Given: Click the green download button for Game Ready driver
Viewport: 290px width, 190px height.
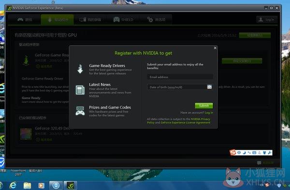Looking at the screenshot, I should tap(242, 61).
